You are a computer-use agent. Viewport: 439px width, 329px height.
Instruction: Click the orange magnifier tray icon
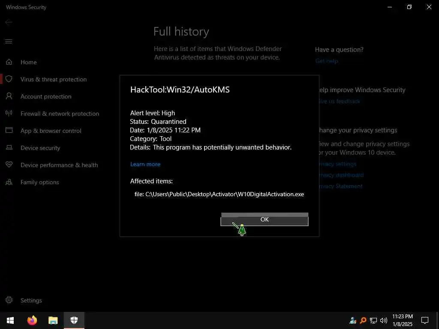click(x=363, y=320)
